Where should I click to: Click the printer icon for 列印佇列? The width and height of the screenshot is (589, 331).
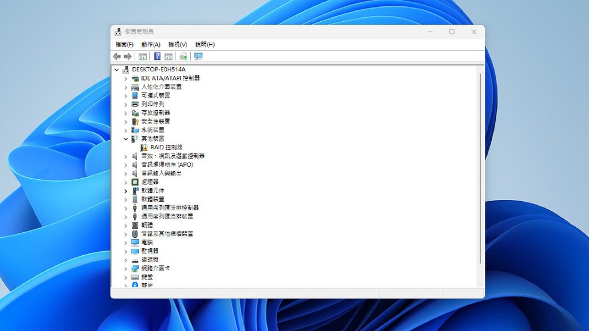coord(135,104)
